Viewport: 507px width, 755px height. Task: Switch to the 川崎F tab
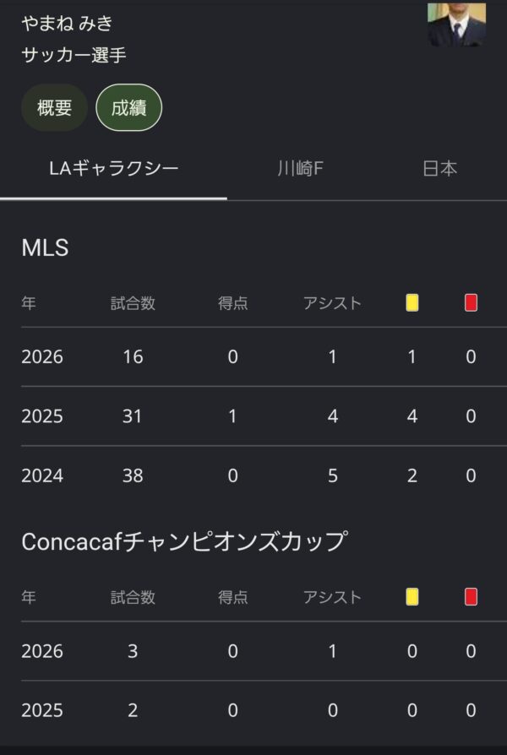pyautogui.click(x=300, y=169)
